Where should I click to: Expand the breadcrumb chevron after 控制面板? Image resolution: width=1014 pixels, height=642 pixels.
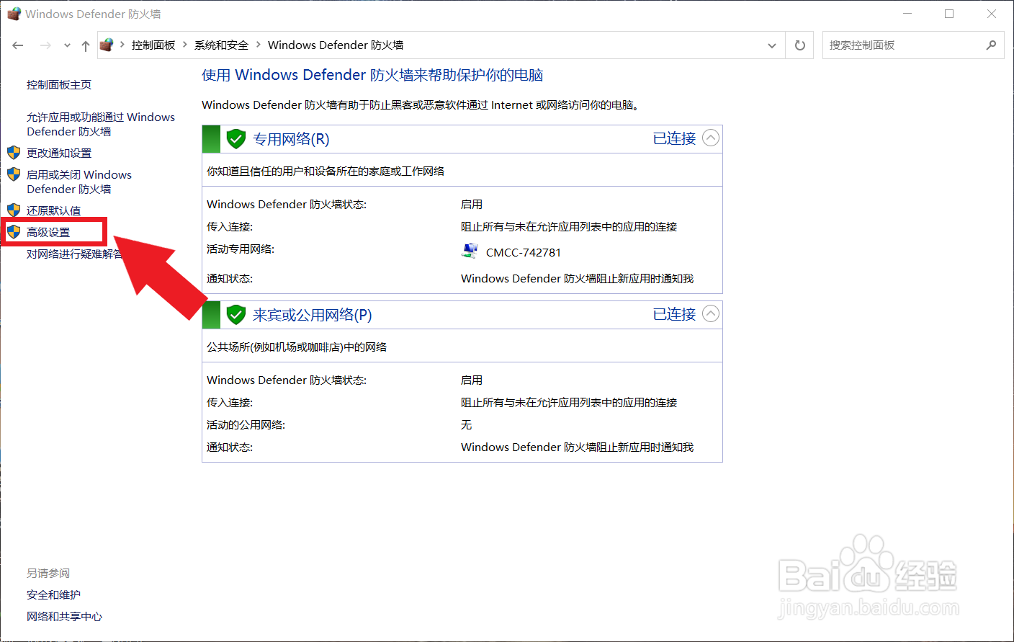point(185,45)
